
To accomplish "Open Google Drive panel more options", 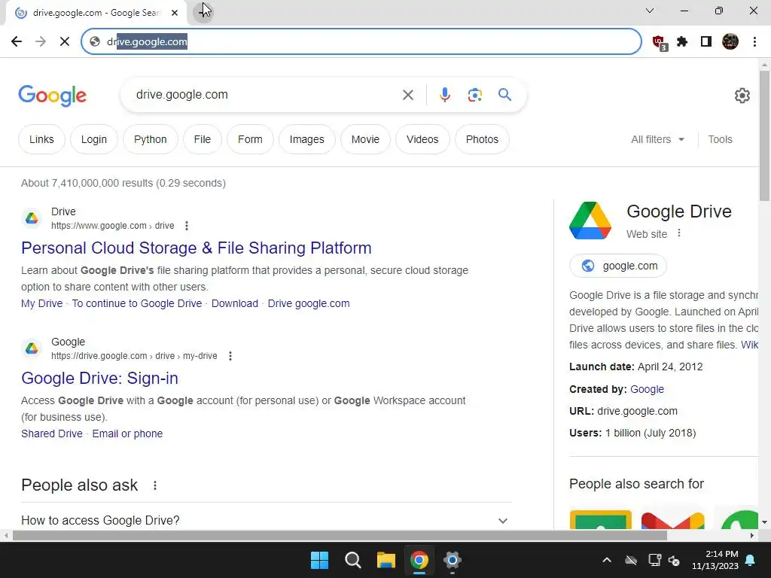I will tap(679, 233).
